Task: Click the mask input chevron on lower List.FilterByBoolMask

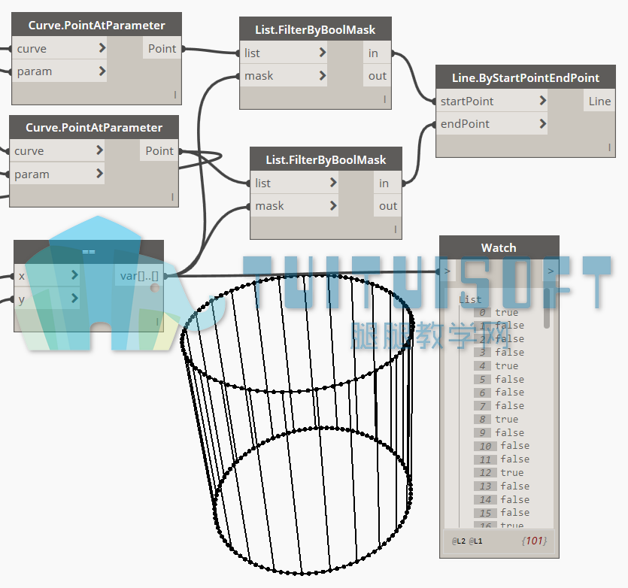Action: 333,205
